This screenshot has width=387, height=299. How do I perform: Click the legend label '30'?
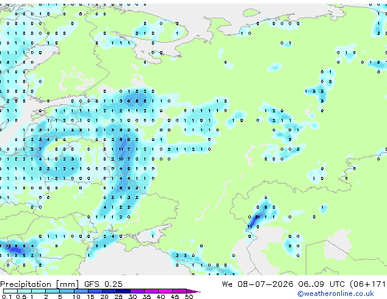[132, 297]
